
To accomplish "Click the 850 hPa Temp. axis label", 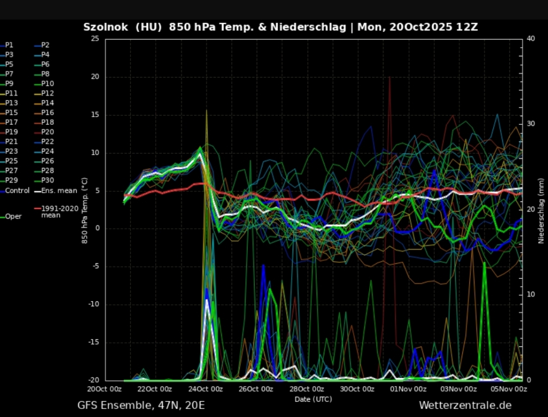I will tap(85, 209).
